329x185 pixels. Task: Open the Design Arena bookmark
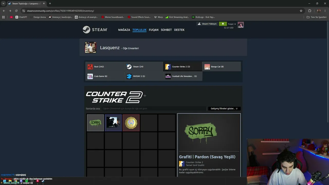(x=38, y=17)
